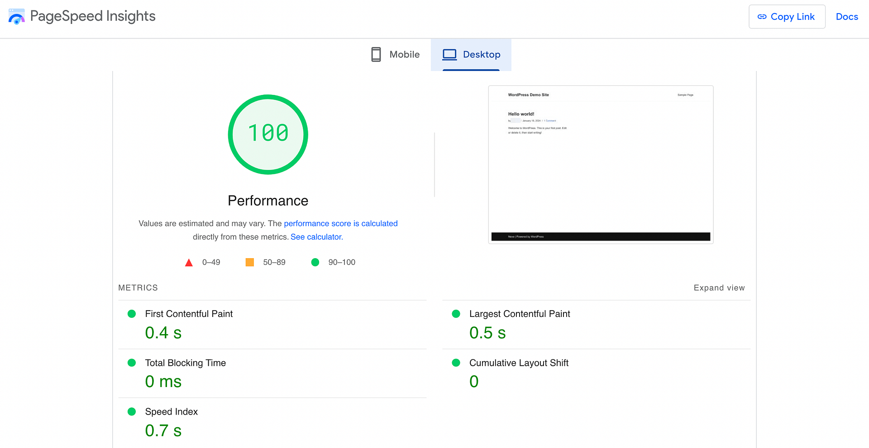Click the green circle 90–100 legend icon
Viewport: 869px width, 448px height.
[x=315, y=262]
